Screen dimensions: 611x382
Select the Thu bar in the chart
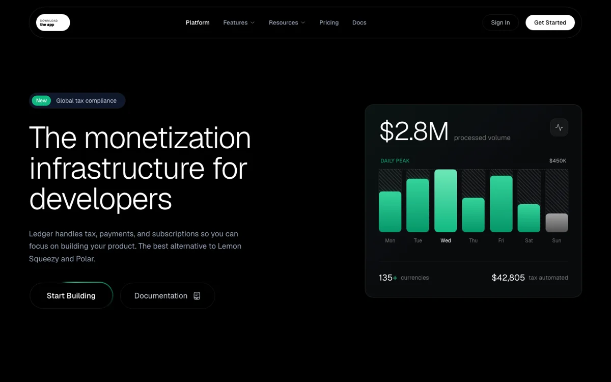click(474, 215)
